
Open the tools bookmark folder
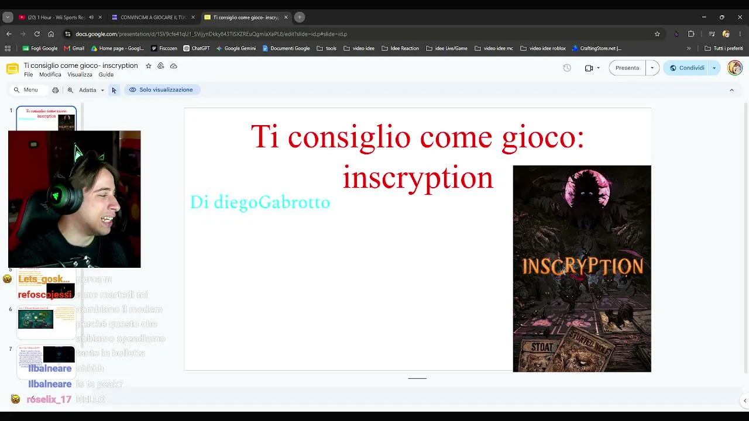click(x=327, y=49)
